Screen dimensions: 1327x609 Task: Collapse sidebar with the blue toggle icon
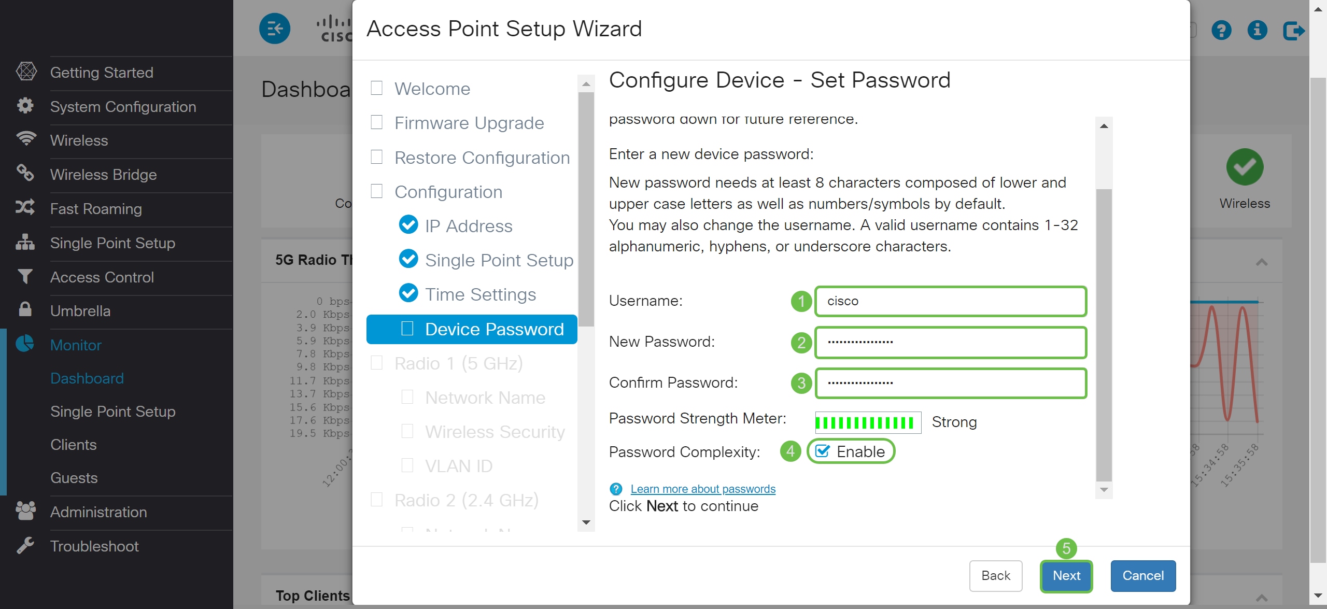(275, 29)
